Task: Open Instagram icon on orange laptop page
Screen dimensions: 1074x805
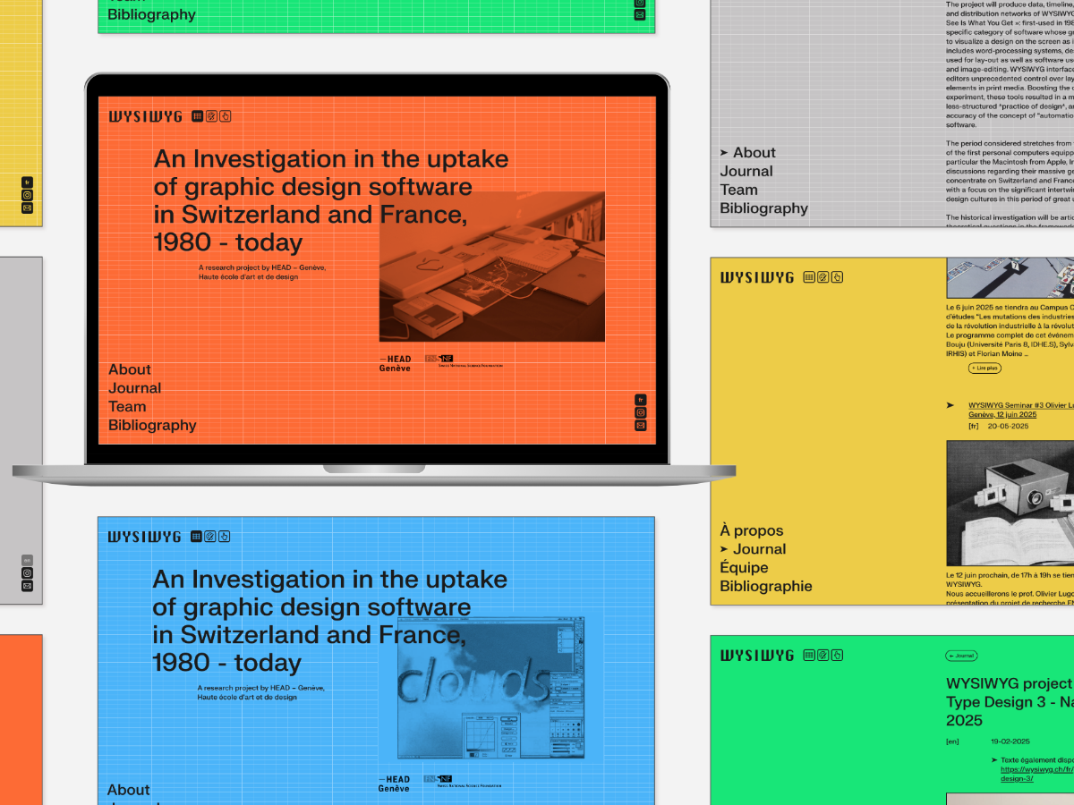Action: point(640,412)
